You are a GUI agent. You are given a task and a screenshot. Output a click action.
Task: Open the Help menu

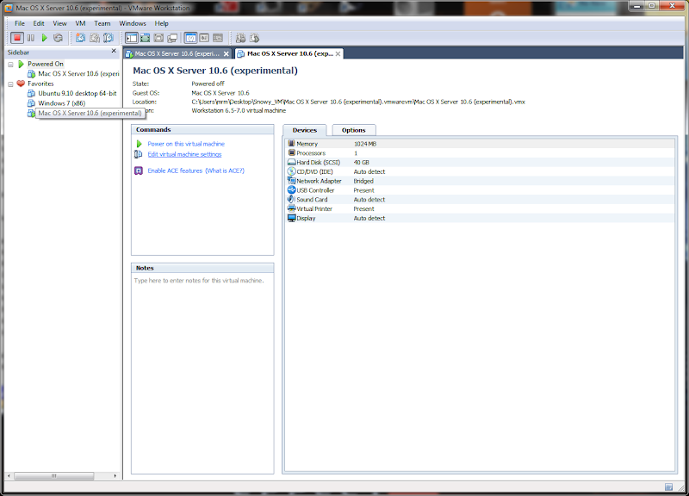tap(161, 23)
